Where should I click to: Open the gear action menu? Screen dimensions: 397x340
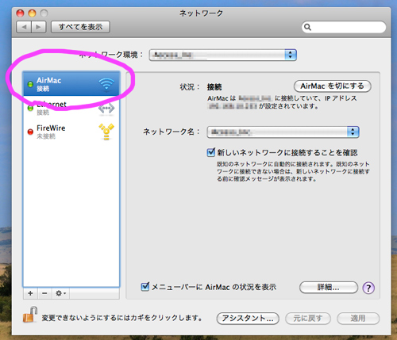(x=60, y=293)
